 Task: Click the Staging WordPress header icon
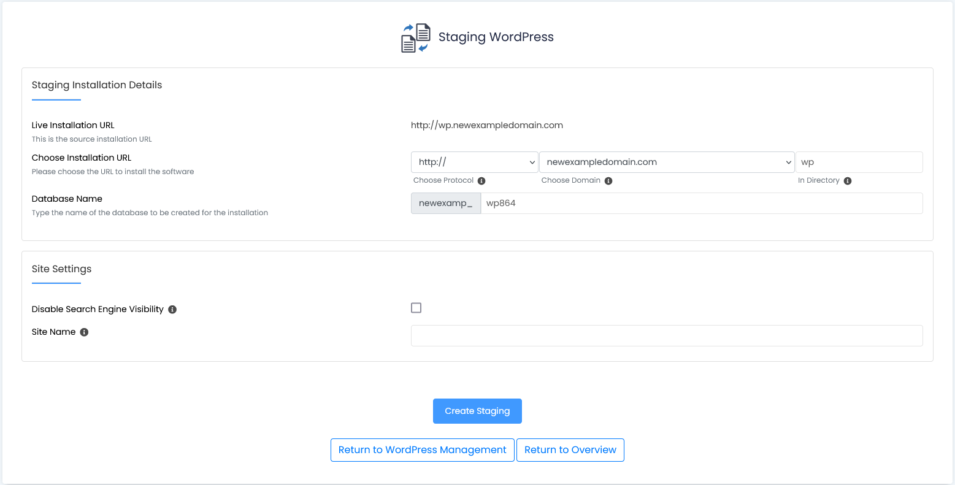coord(416,38)
